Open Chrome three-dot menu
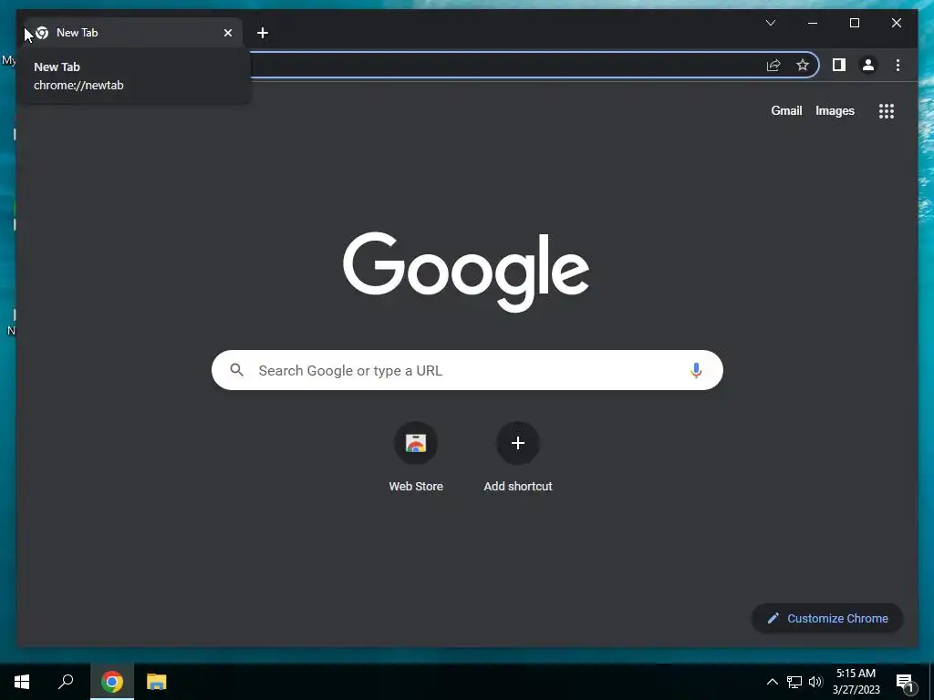The height and width of the screenshot is (700, 934). point(898,65)
